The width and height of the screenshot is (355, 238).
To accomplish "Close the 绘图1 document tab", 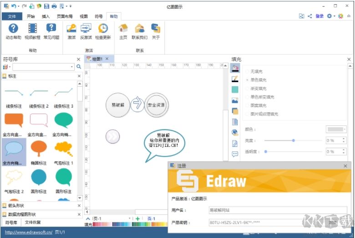I will click(x=107, y=59).
